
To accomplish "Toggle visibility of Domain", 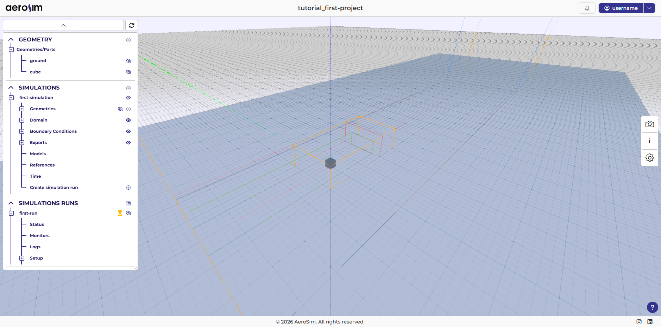I will (x=128, y=120).
